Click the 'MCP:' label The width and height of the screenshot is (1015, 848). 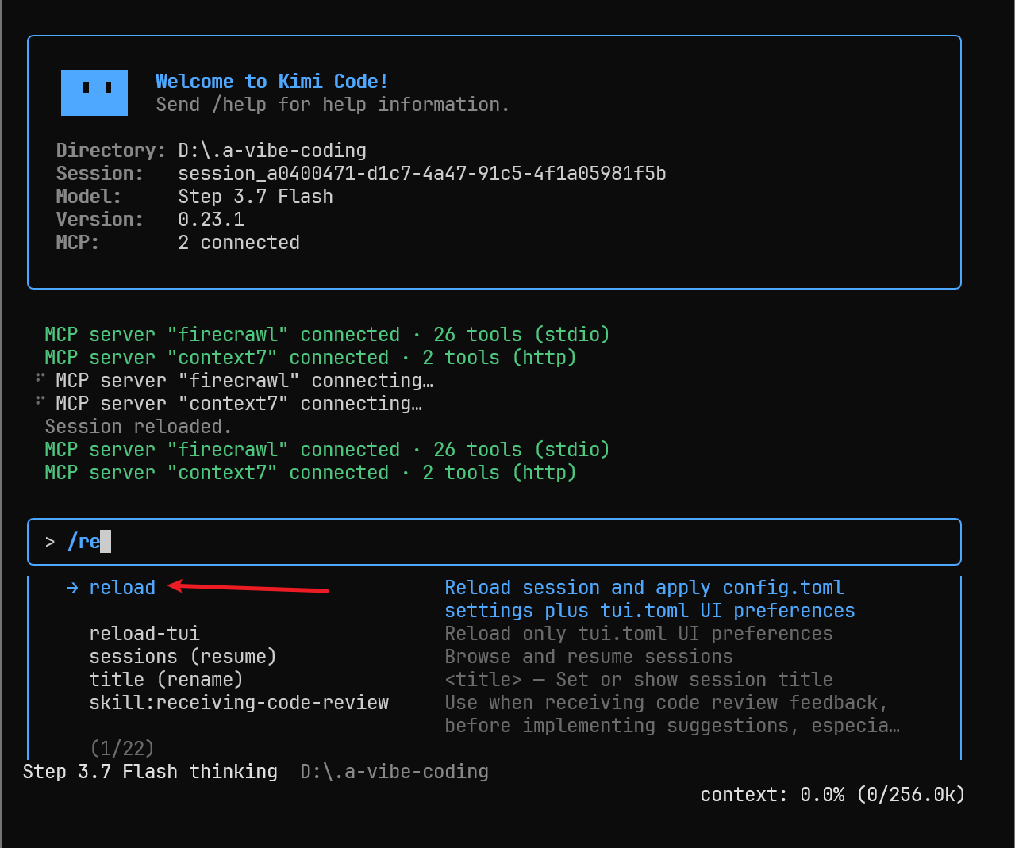click(78, 243)
